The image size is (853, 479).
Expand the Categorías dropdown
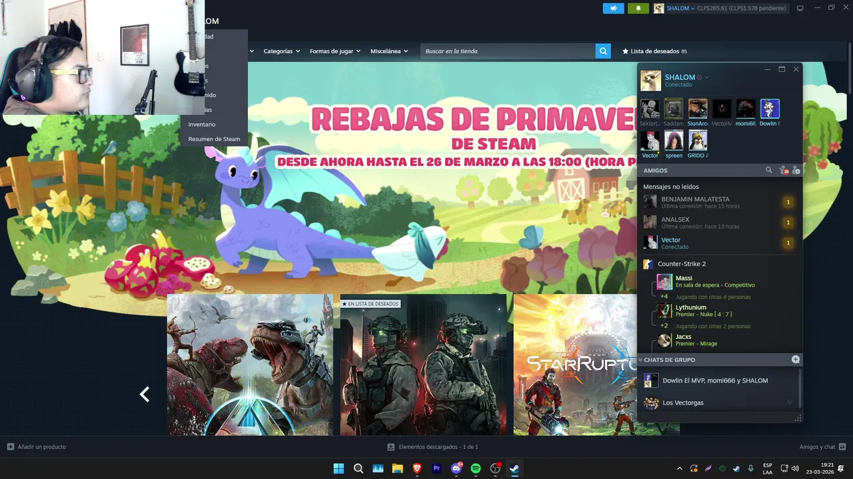282,51
